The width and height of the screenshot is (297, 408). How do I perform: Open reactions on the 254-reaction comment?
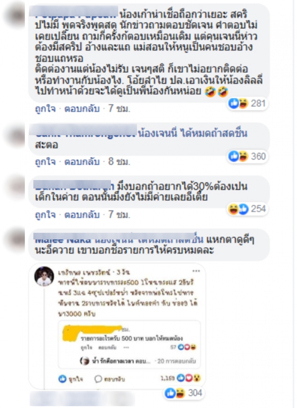[x=247, y=209]
